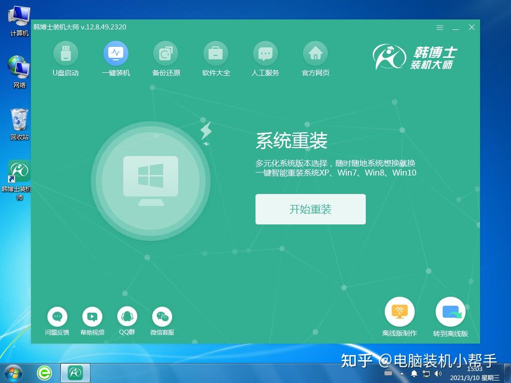Click the bell notification tray icon

tap(414, 374)
